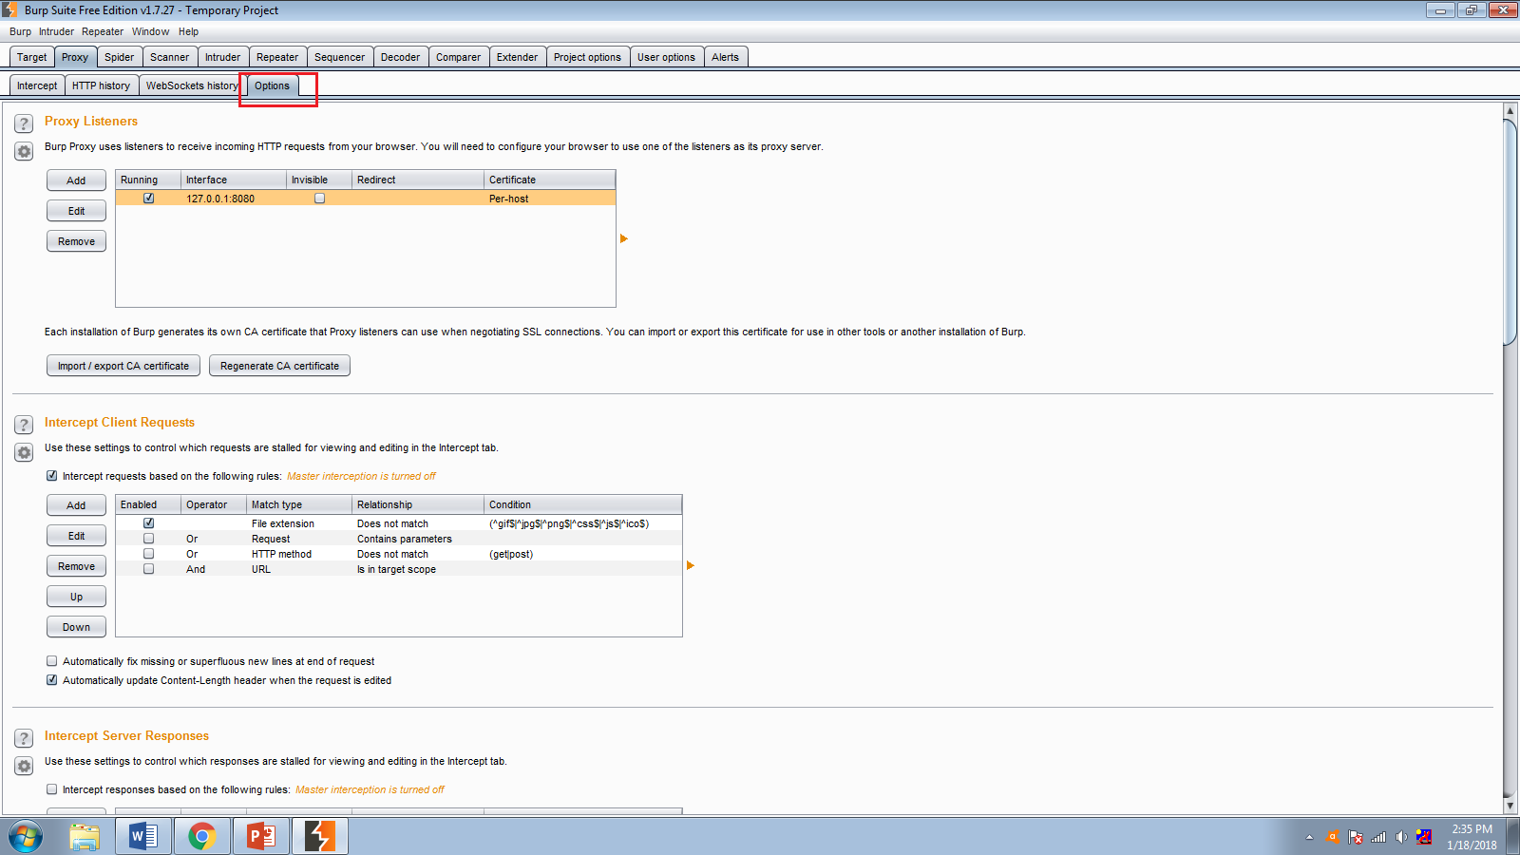Click the scroll down arrow of options panel
Image resolution: width=1520 pixels, height=855 pixels.
pyautogui.click(x=1510, y=806)
